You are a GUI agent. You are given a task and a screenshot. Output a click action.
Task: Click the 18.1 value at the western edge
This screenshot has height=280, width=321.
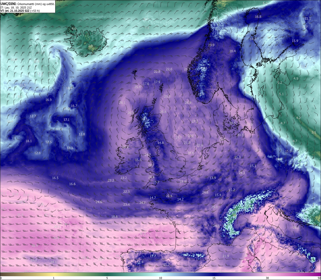tap(29, 141)
